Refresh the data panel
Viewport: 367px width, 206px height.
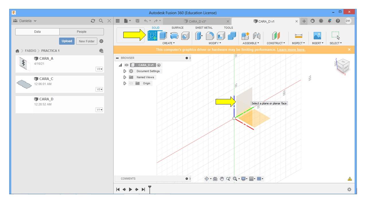[x=93, y=21]
